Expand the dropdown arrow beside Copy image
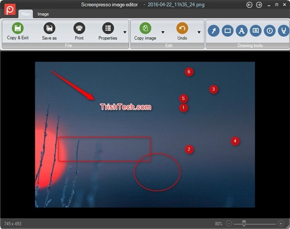 click(163, 32)
